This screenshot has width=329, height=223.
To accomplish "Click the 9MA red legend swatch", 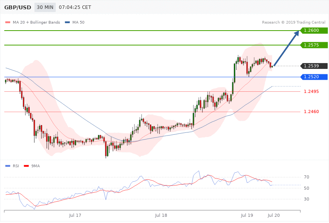I will click(x=26, y=166).
